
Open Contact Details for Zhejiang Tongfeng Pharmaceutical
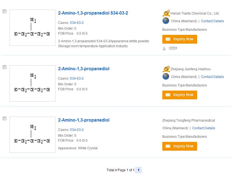pos(203,128)
